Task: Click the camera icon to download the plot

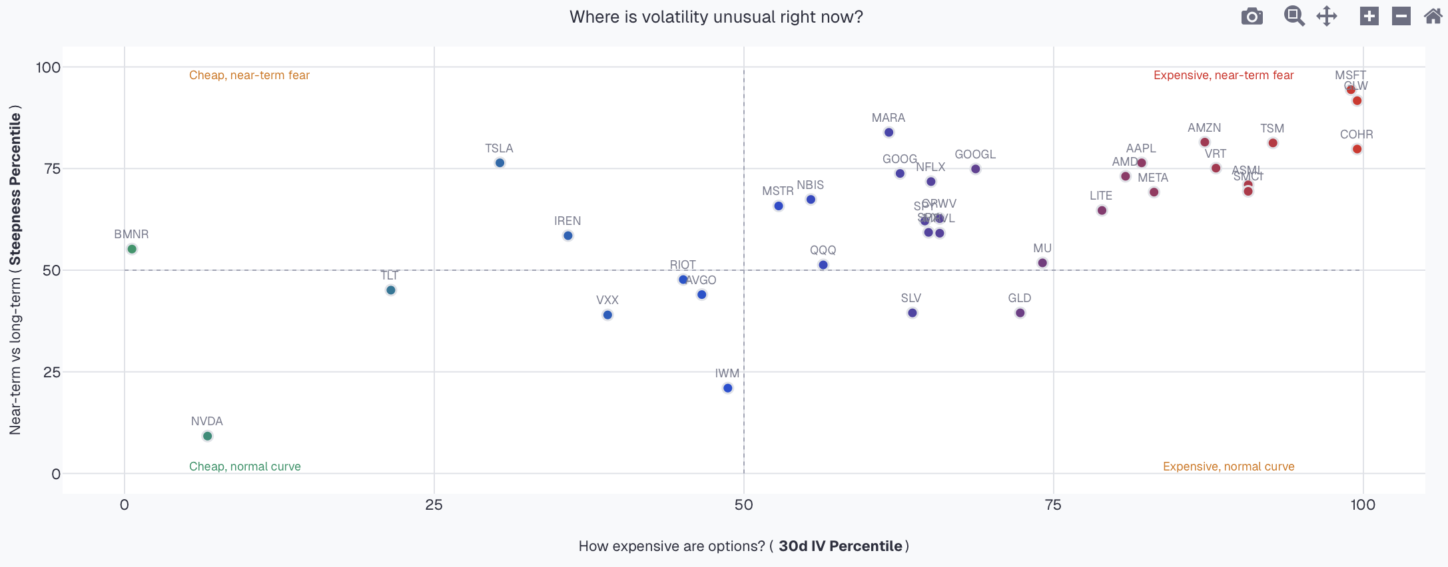Action: pyautogui.click(x=1252, y=15)
